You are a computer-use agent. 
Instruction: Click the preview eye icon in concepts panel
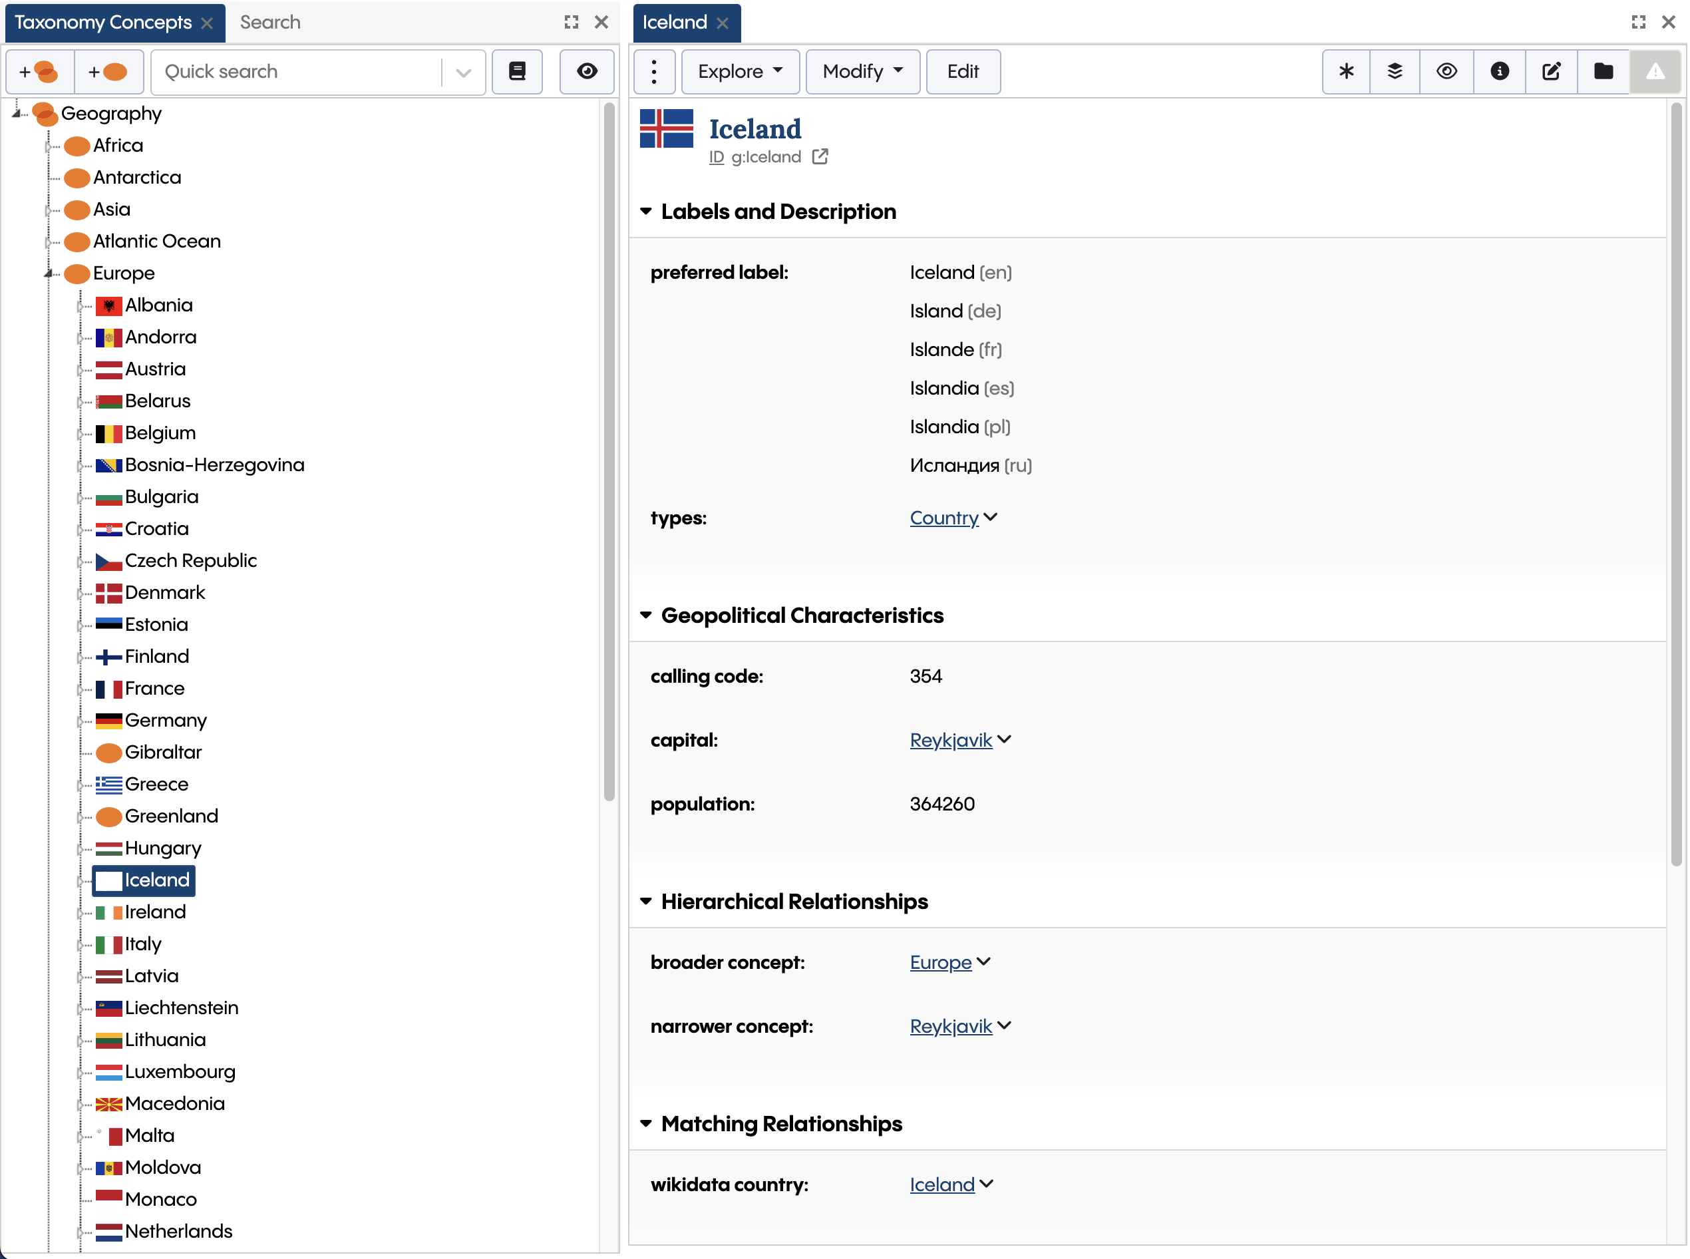(x=587, y=71)
